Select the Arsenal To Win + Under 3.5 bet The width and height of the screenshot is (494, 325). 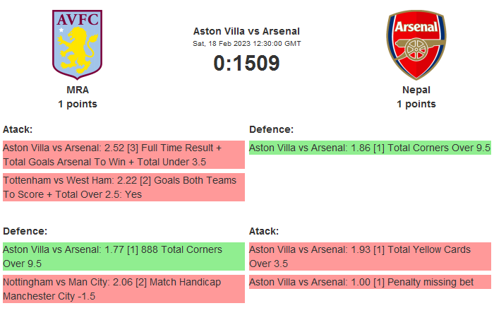pos(123,155)
